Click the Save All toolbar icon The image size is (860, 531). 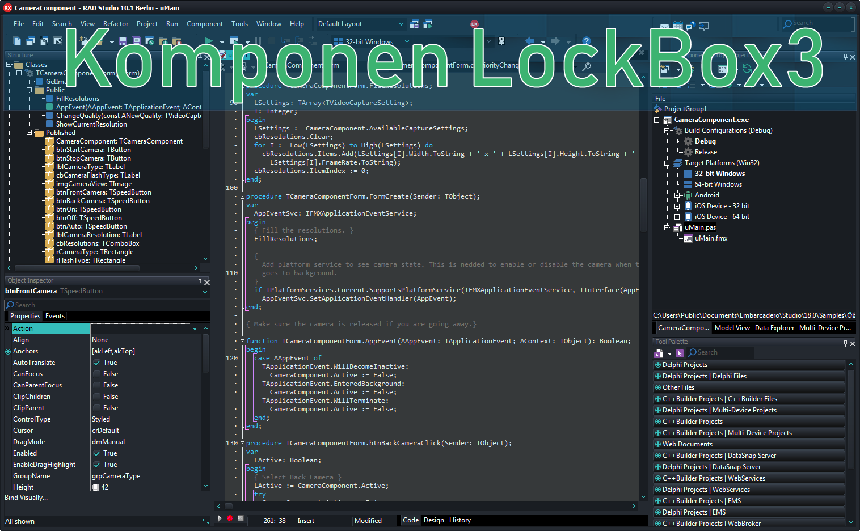[x=136, y=41]
